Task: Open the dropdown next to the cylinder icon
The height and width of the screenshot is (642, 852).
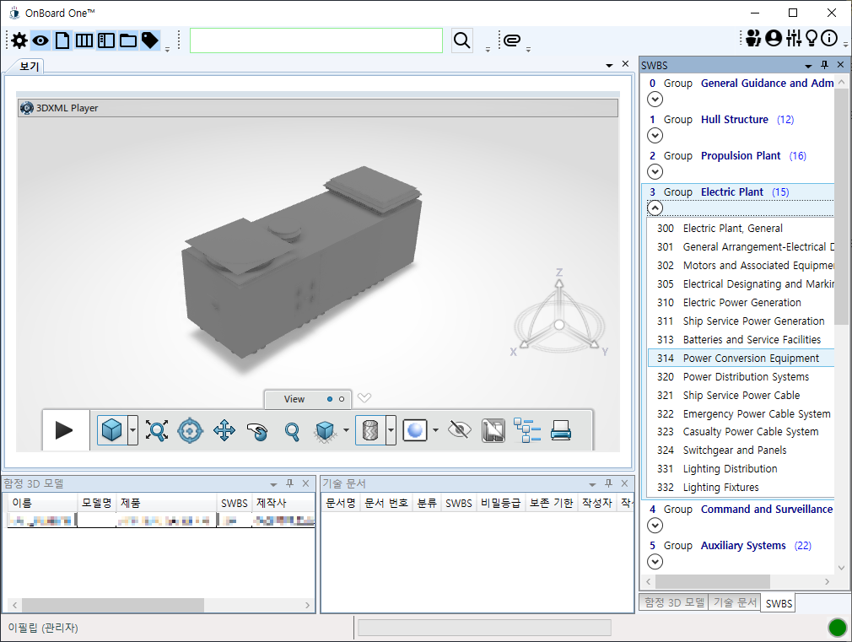Action: (x=391, y=430)
